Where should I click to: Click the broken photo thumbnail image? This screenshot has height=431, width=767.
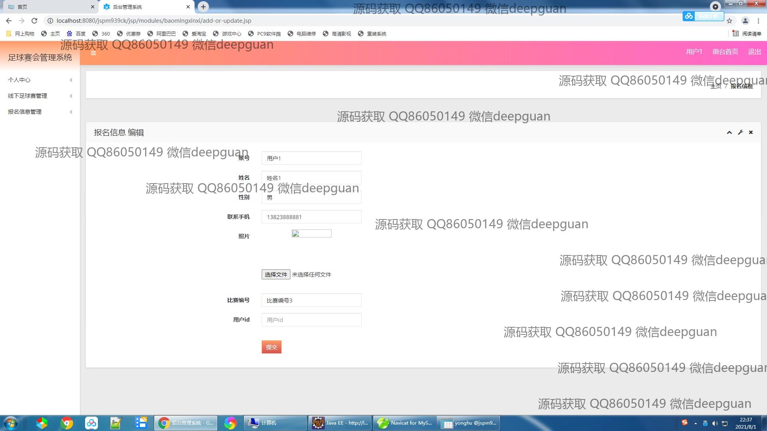pyautogui.click(x=311, y=234)
